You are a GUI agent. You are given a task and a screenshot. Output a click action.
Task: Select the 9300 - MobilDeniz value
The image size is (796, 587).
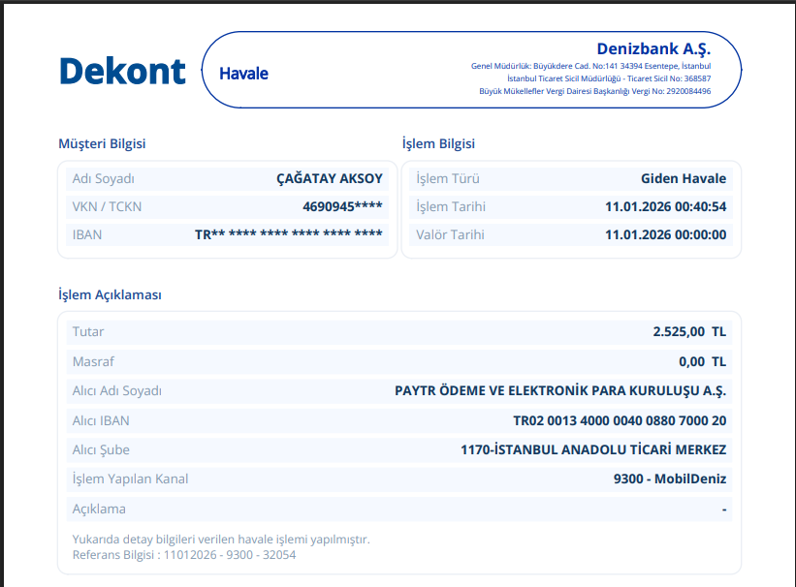[670, 479]
